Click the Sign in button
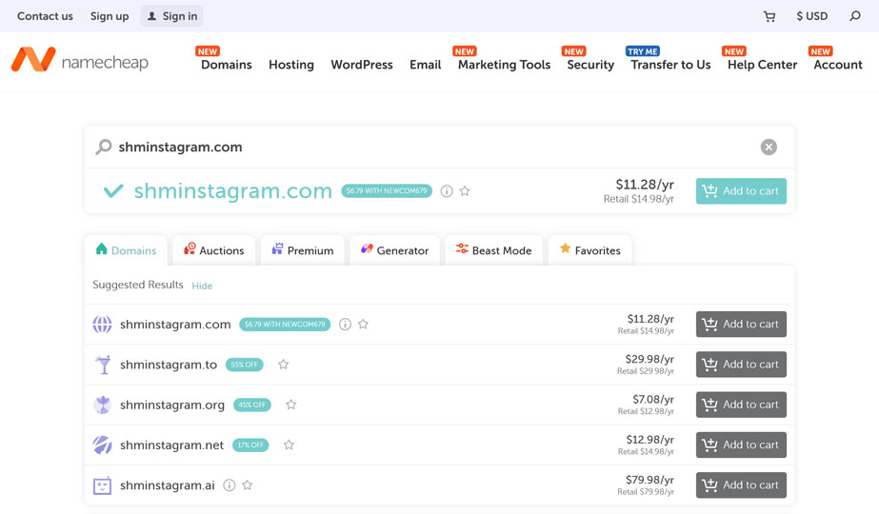The height and width of the screenshot is (514, 879). [x=171, y=16]
